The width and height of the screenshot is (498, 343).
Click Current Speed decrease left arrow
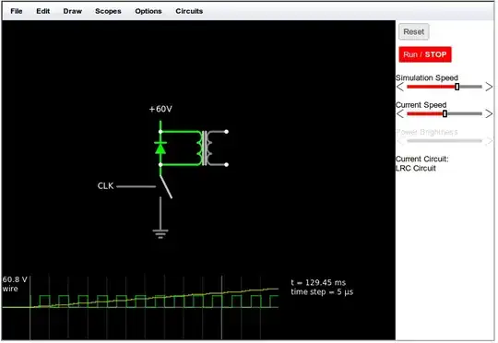click(400, 113)
